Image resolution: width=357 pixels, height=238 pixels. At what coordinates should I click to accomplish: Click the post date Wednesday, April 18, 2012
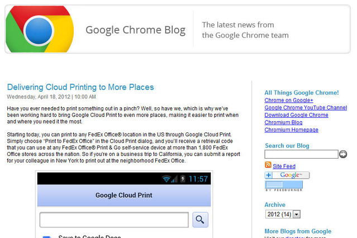[39, 97]
